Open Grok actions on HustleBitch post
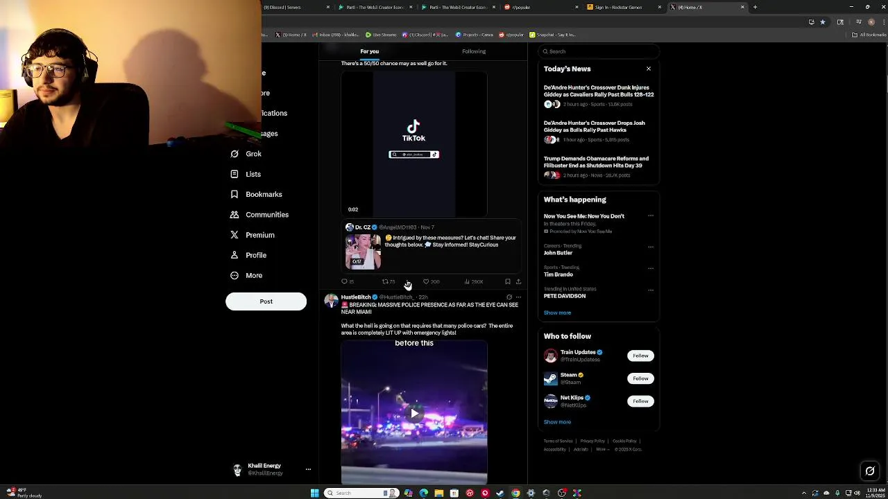 coord(509,297)
